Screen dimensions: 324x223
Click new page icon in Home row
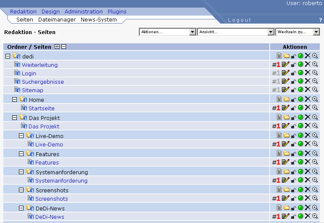point(279,99)
